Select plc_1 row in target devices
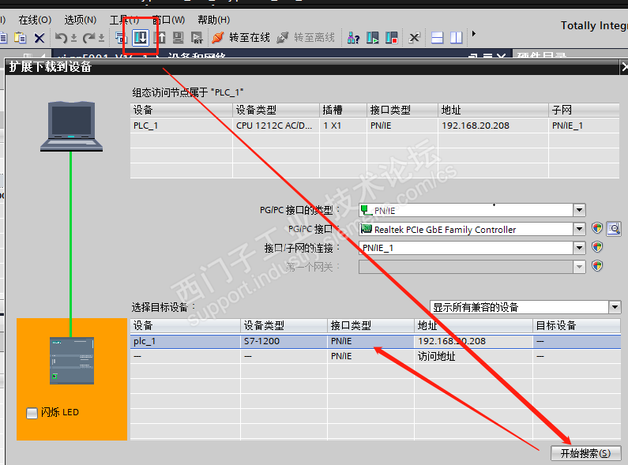The height and width of the screenshot is (465, 628). pyautogui.click(x=375, y=341)
